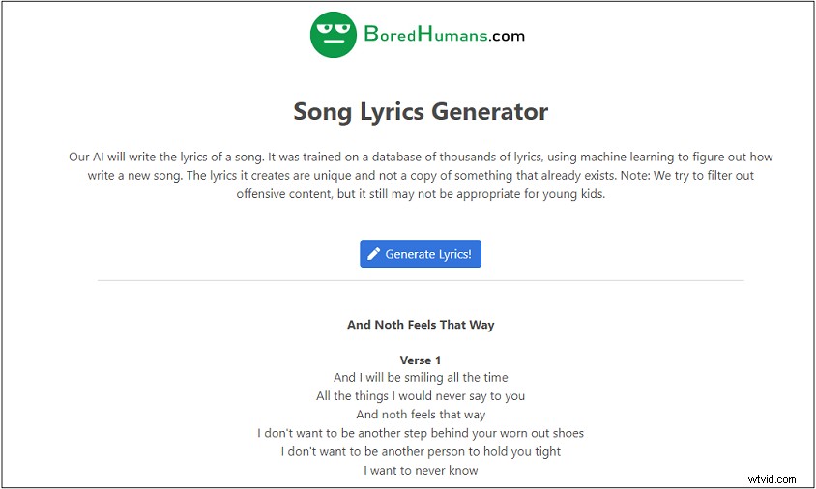Click the lyric 'I want to never know'
The width and height of the screenshot is (816, 489).
click(x=421, y=471)
